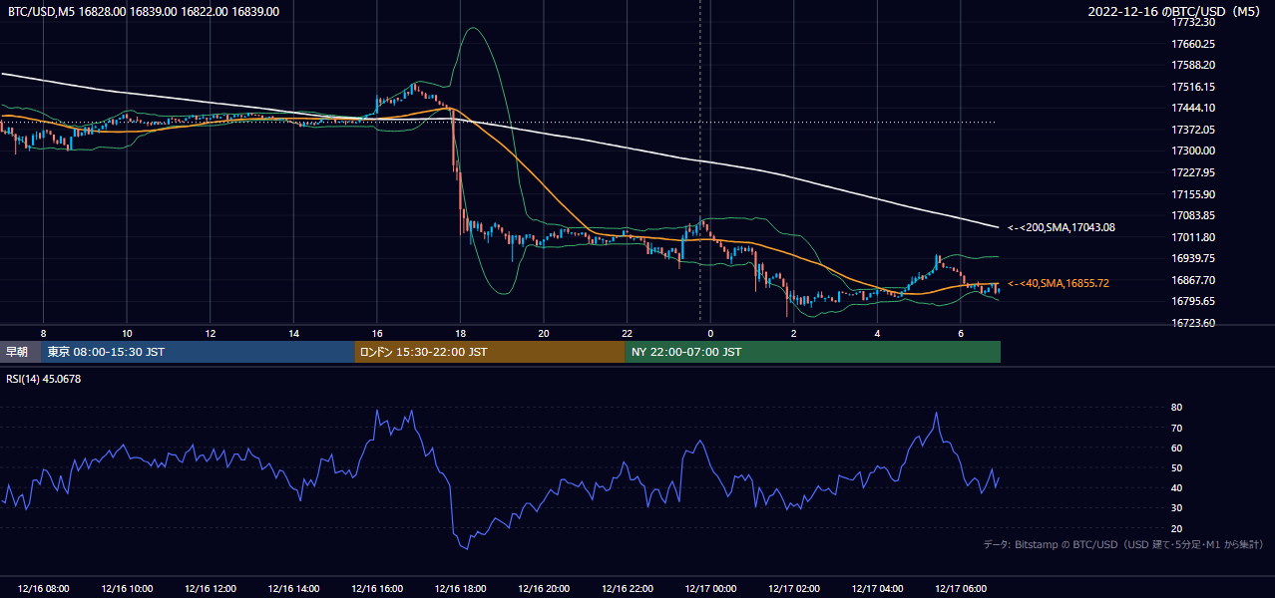Click hour tick 14 under price chart
Image resolution: width=1275 pixels, height=598 pixels.
click(293, 333)
